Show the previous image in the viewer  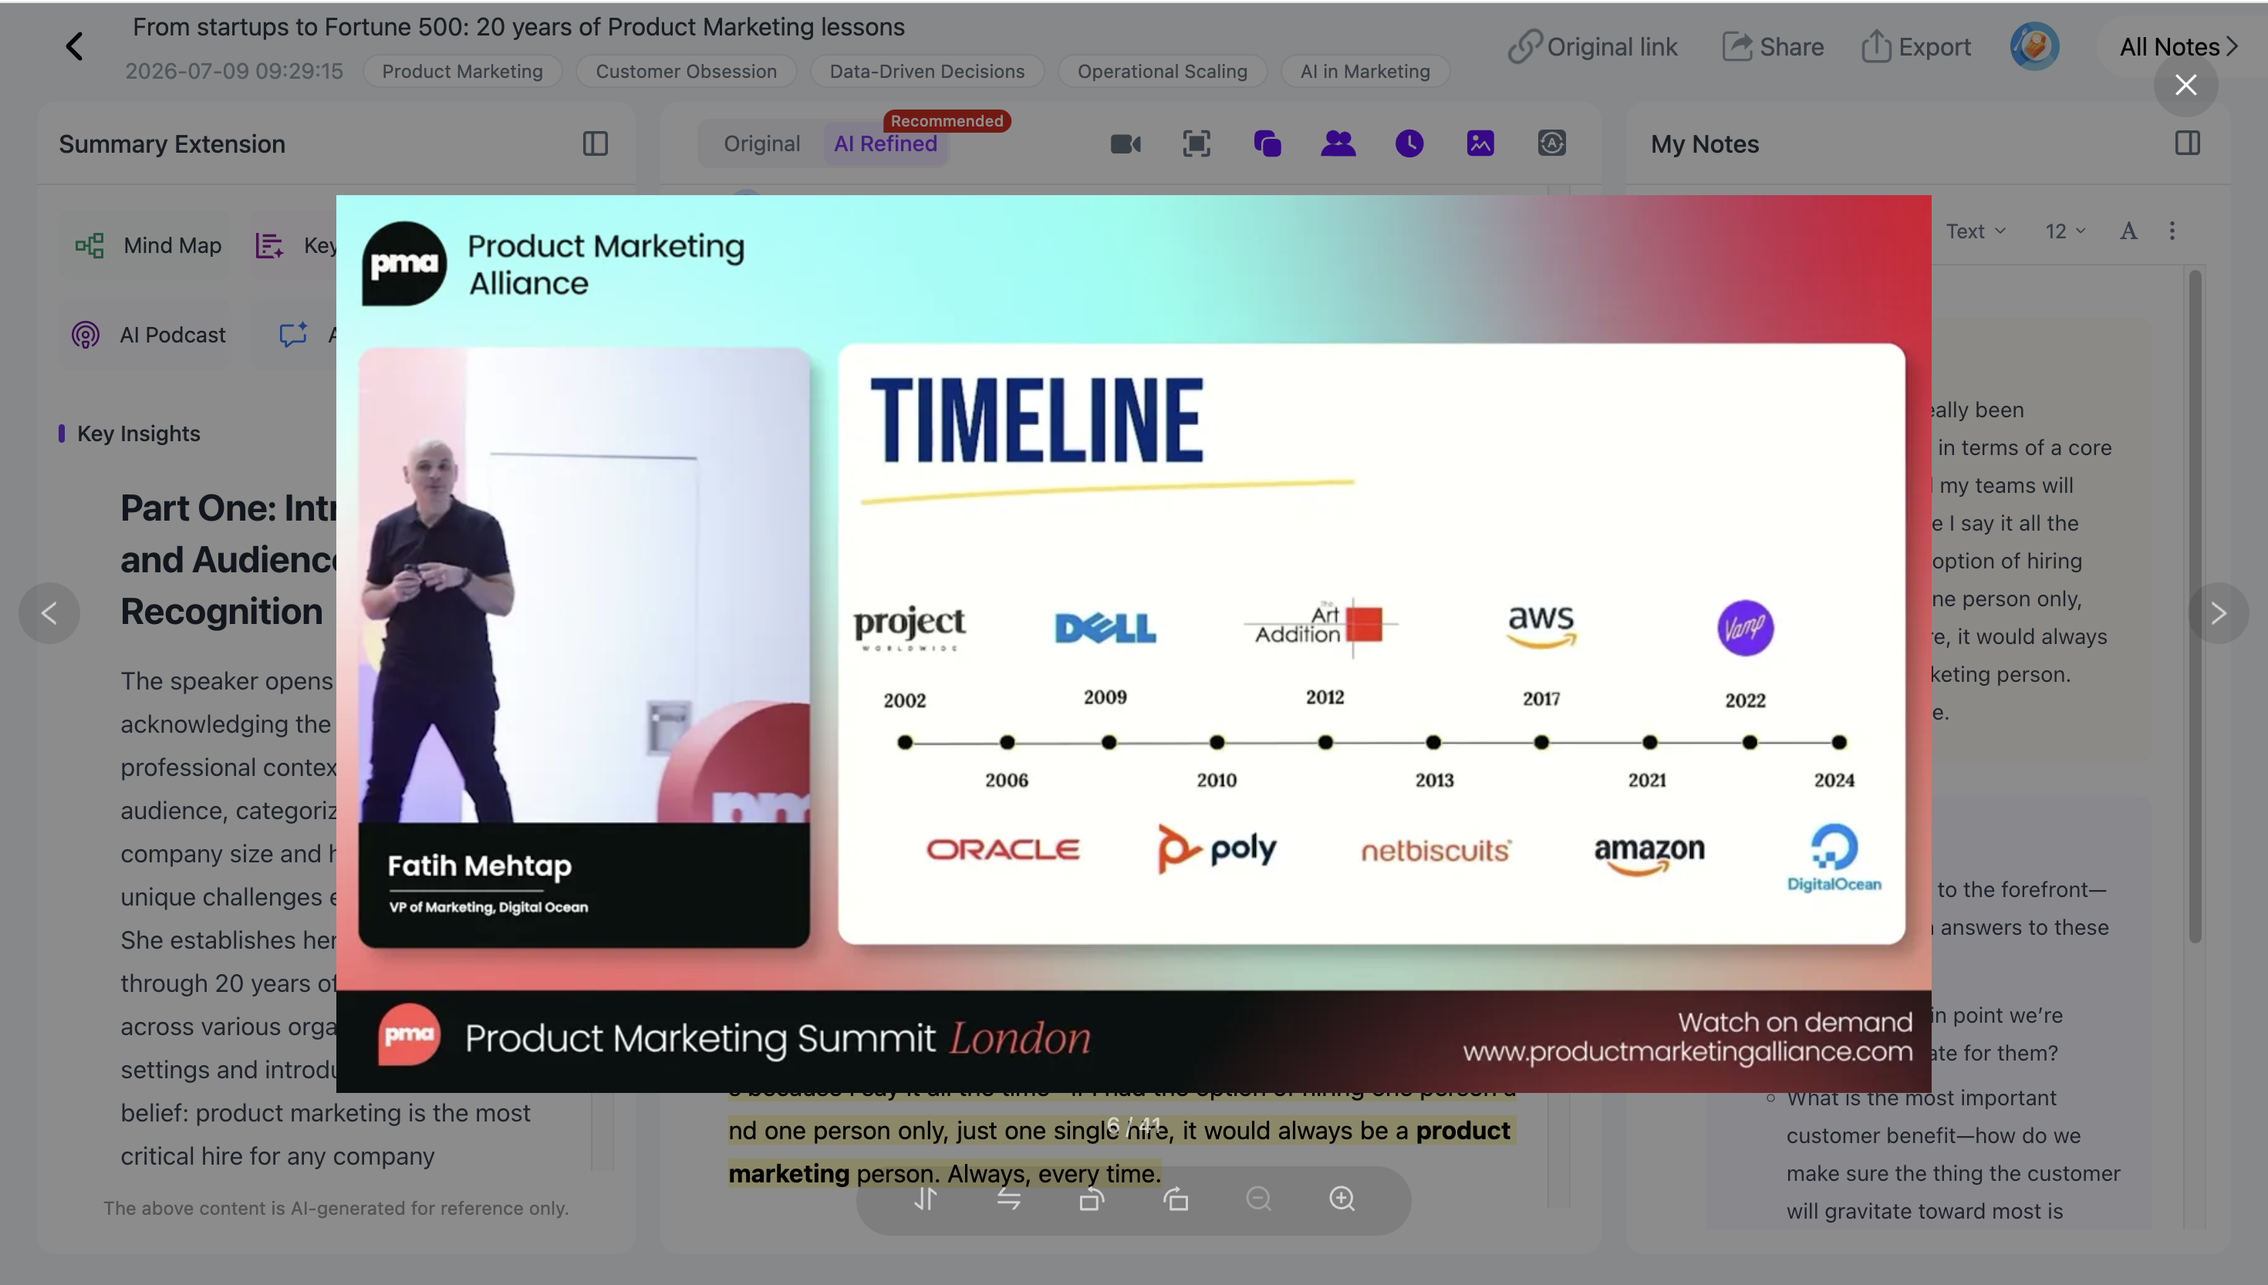[49, 612]
